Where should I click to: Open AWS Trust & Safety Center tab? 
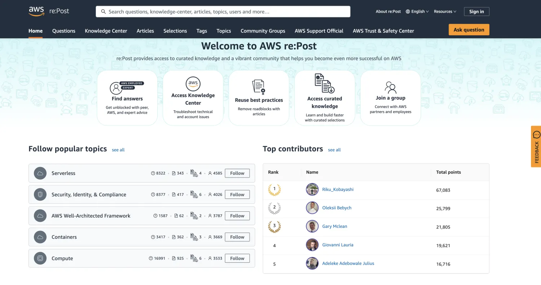[383, 31]
